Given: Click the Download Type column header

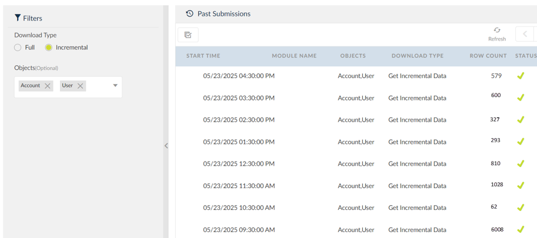Looking at the screenshot, I should point(417,56).
